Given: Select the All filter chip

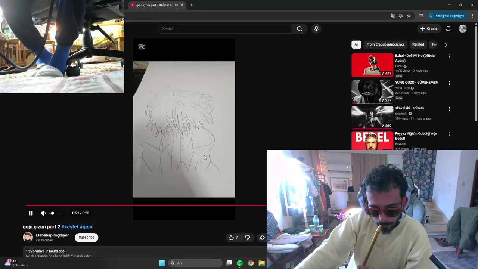Looking at the screenshot, I should tap(356, 44).
